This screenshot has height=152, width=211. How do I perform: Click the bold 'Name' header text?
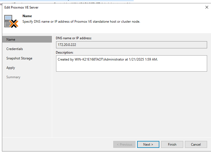(x=27, y=16)
